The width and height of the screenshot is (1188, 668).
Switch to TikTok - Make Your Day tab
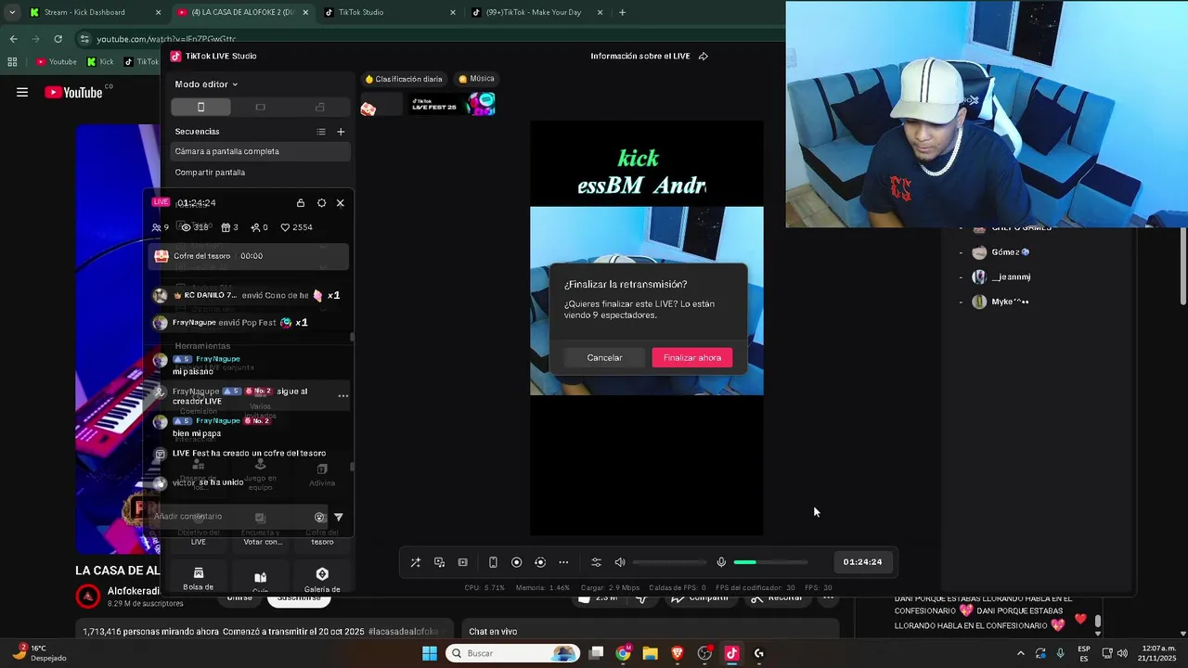click(x=538, y=12)
